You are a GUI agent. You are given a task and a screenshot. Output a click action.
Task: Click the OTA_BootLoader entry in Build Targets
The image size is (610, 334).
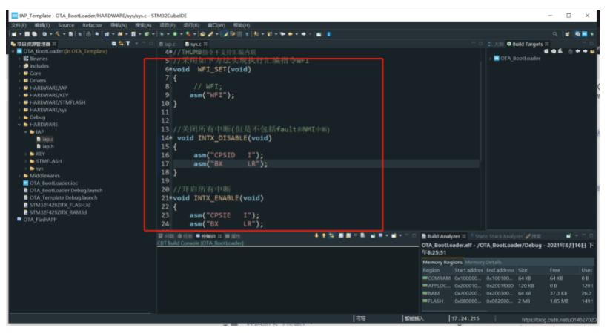(517, 58)
